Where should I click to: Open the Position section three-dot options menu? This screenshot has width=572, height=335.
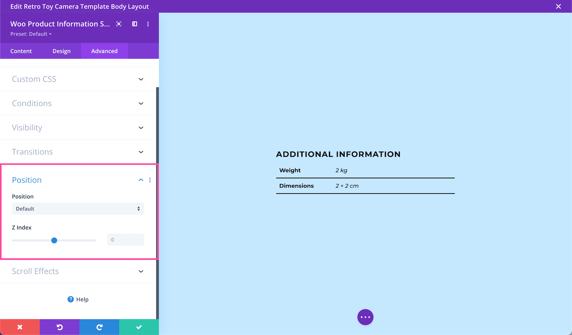point(150,180)
